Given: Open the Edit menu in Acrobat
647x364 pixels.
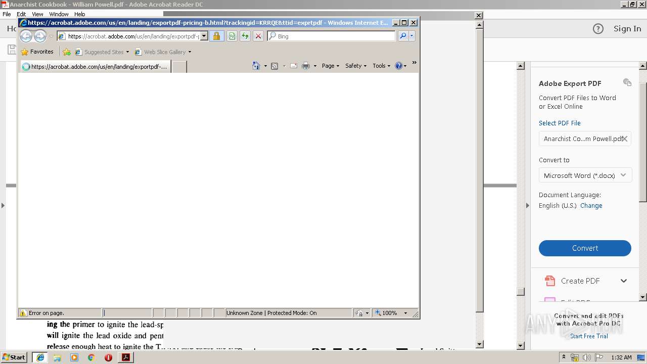Looking at the screenshot, I should tap(21, 14).
